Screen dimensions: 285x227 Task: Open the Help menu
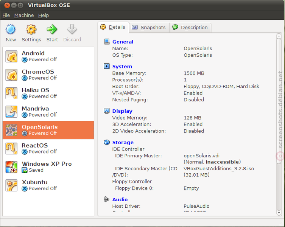click(x=44, y=16)
